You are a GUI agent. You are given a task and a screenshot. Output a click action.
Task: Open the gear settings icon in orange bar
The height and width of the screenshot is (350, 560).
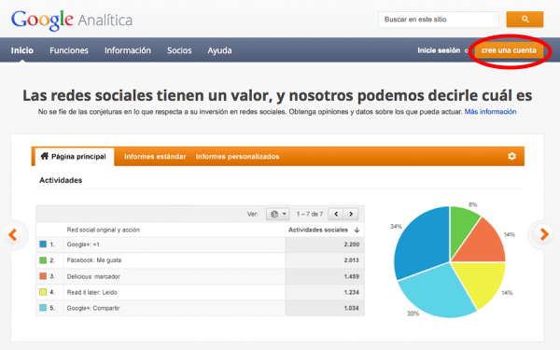(511, 156)
